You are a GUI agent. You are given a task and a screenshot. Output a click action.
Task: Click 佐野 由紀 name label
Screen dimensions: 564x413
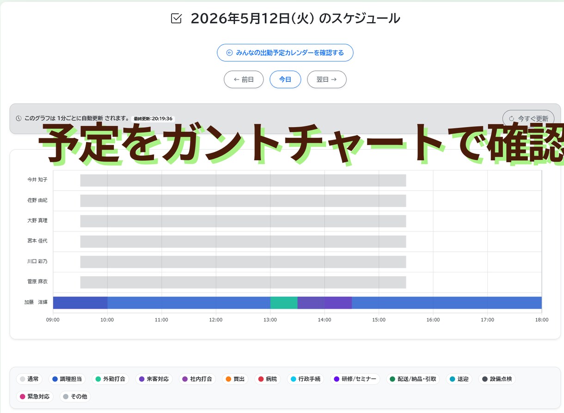point(37,200)
